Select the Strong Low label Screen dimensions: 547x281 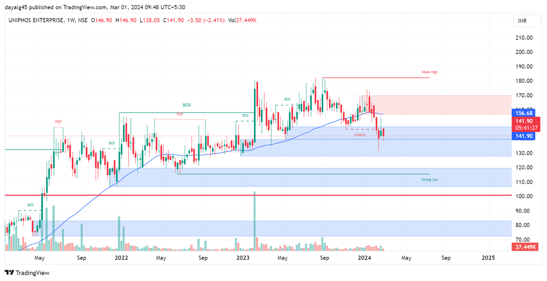coord(430,180)
